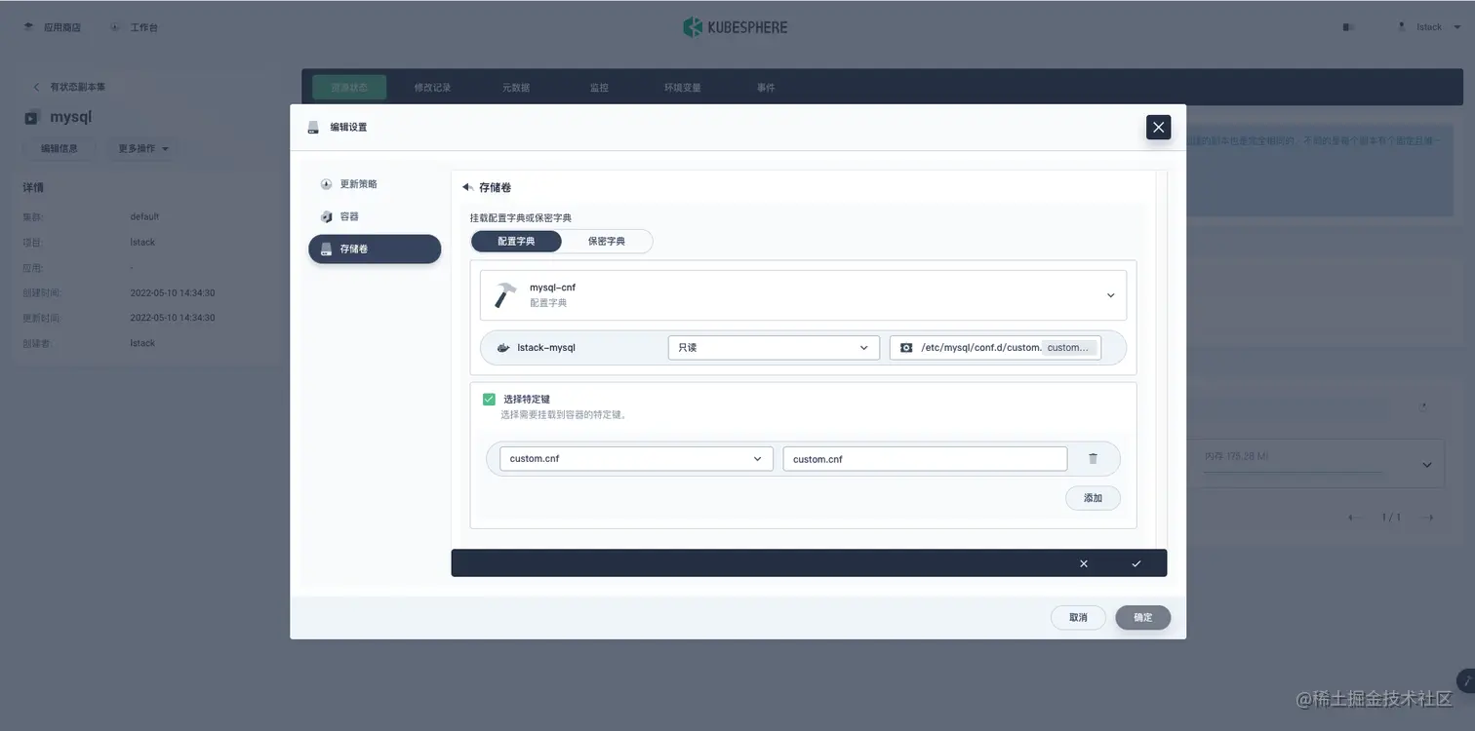Click the App Store (应用商店) icon
This screenshot has height=731, width=1475.
(x=28, y=27)
